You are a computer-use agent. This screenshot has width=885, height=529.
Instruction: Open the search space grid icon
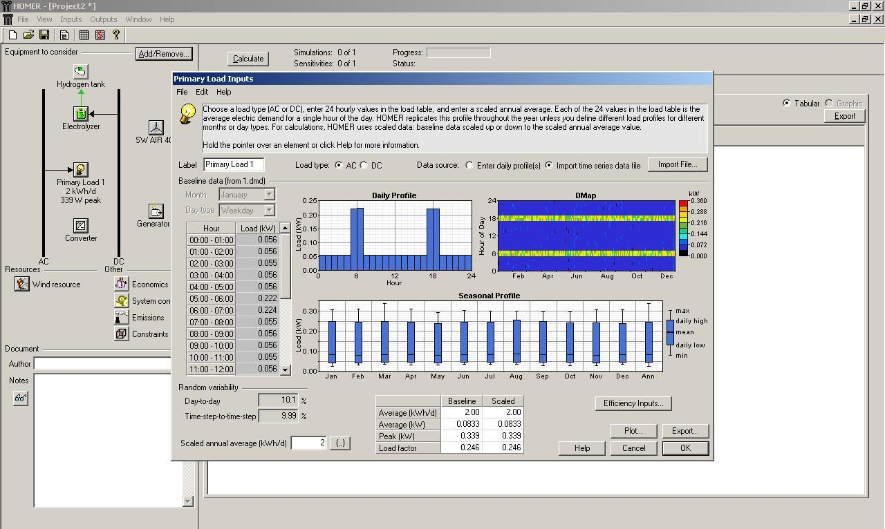click(x=84, y=35)
